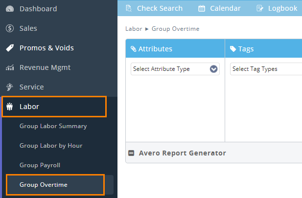Viewport: 302px width, 198px height.
Task: Click the Labor breadcrumb link
Action: pos(134,29)
